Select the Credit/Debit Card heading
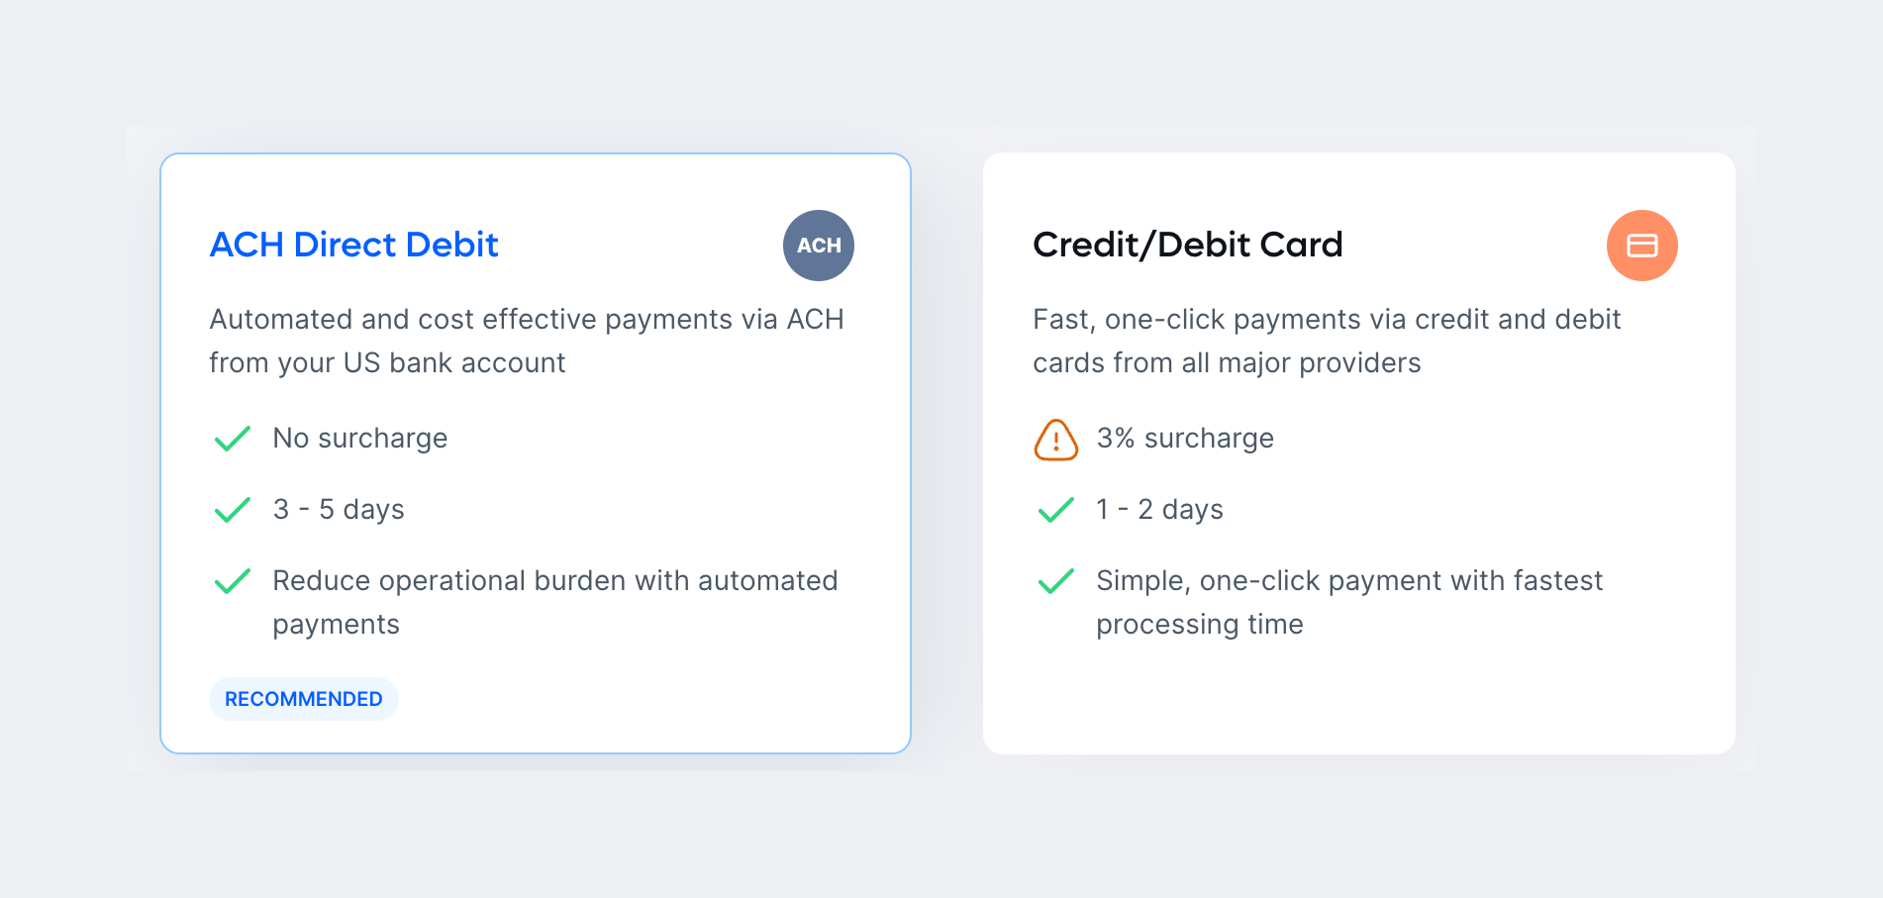The width and height of the screenshot is (1883, 898). tap(1187, 245)
